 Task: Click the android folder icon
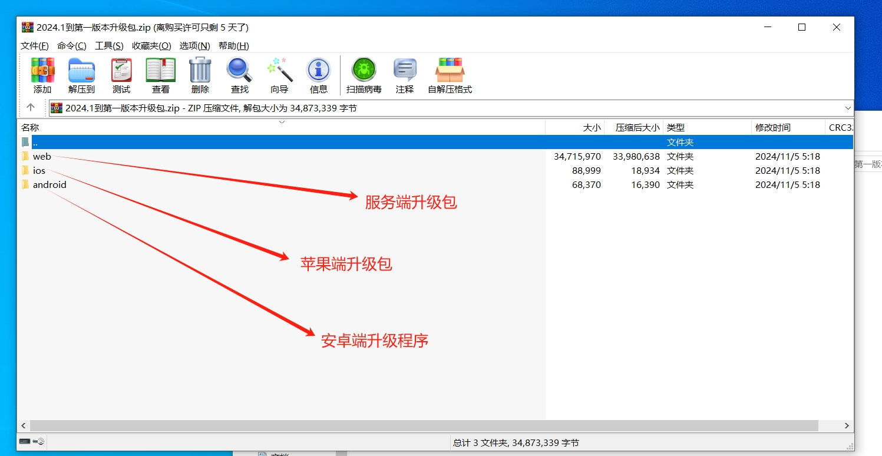tap(25, 185)
